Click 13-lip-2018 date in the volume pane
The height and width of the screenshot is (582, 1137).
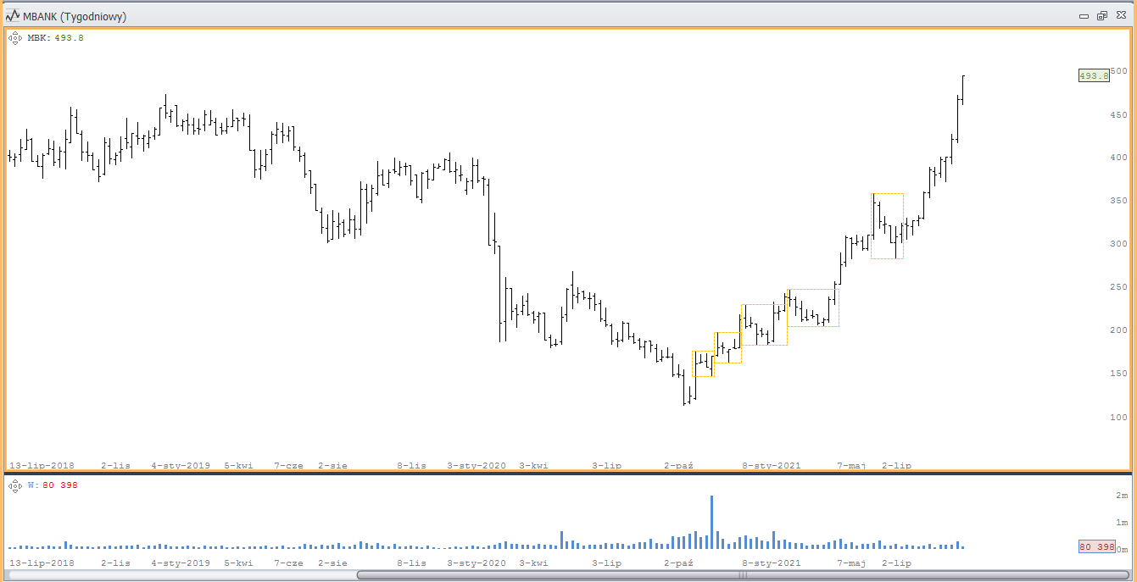(x=42, y=563)
